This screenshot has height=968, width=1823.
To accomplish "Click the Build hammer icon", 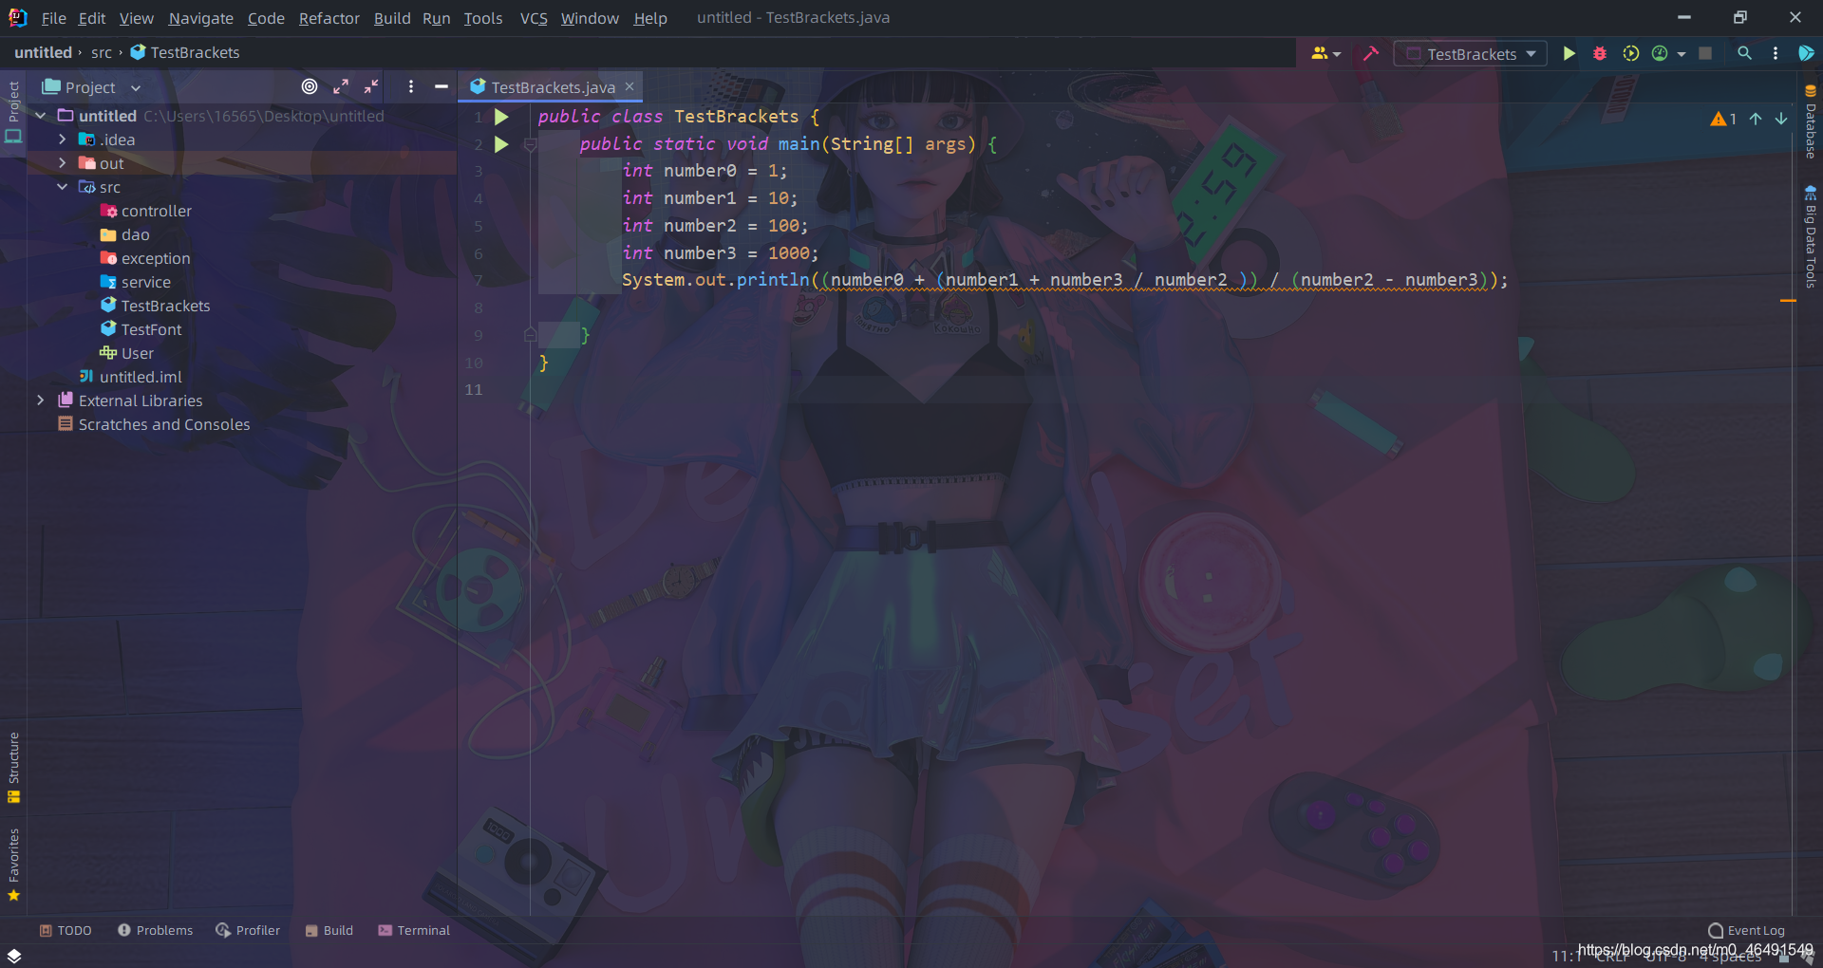I will point(1370,54).
